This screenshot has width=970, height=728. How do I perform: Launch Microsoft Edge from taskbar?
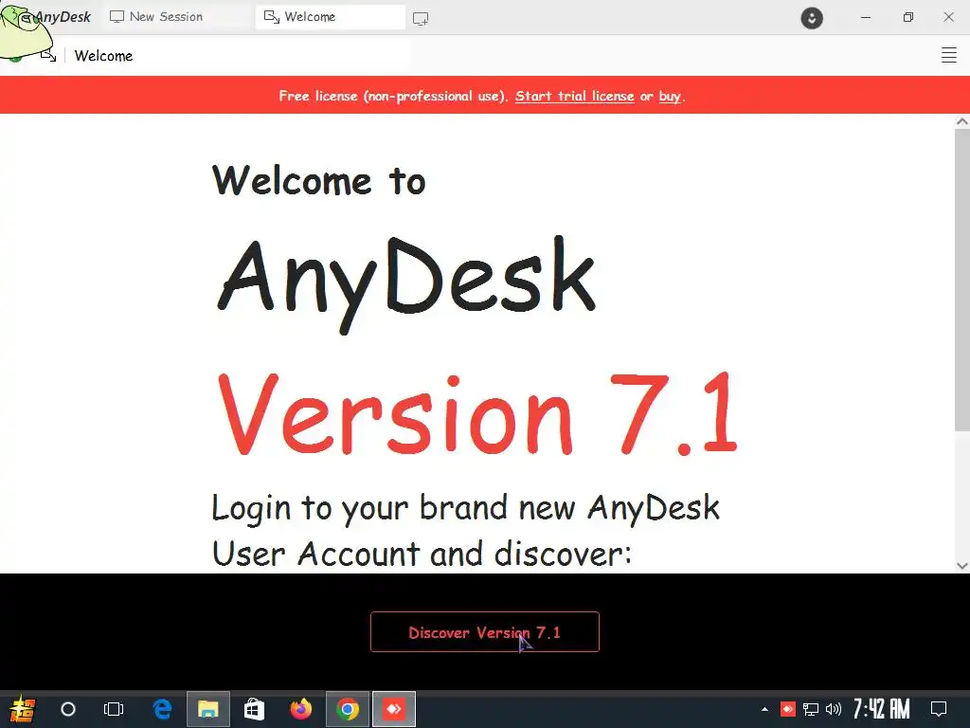pos(162,709)
